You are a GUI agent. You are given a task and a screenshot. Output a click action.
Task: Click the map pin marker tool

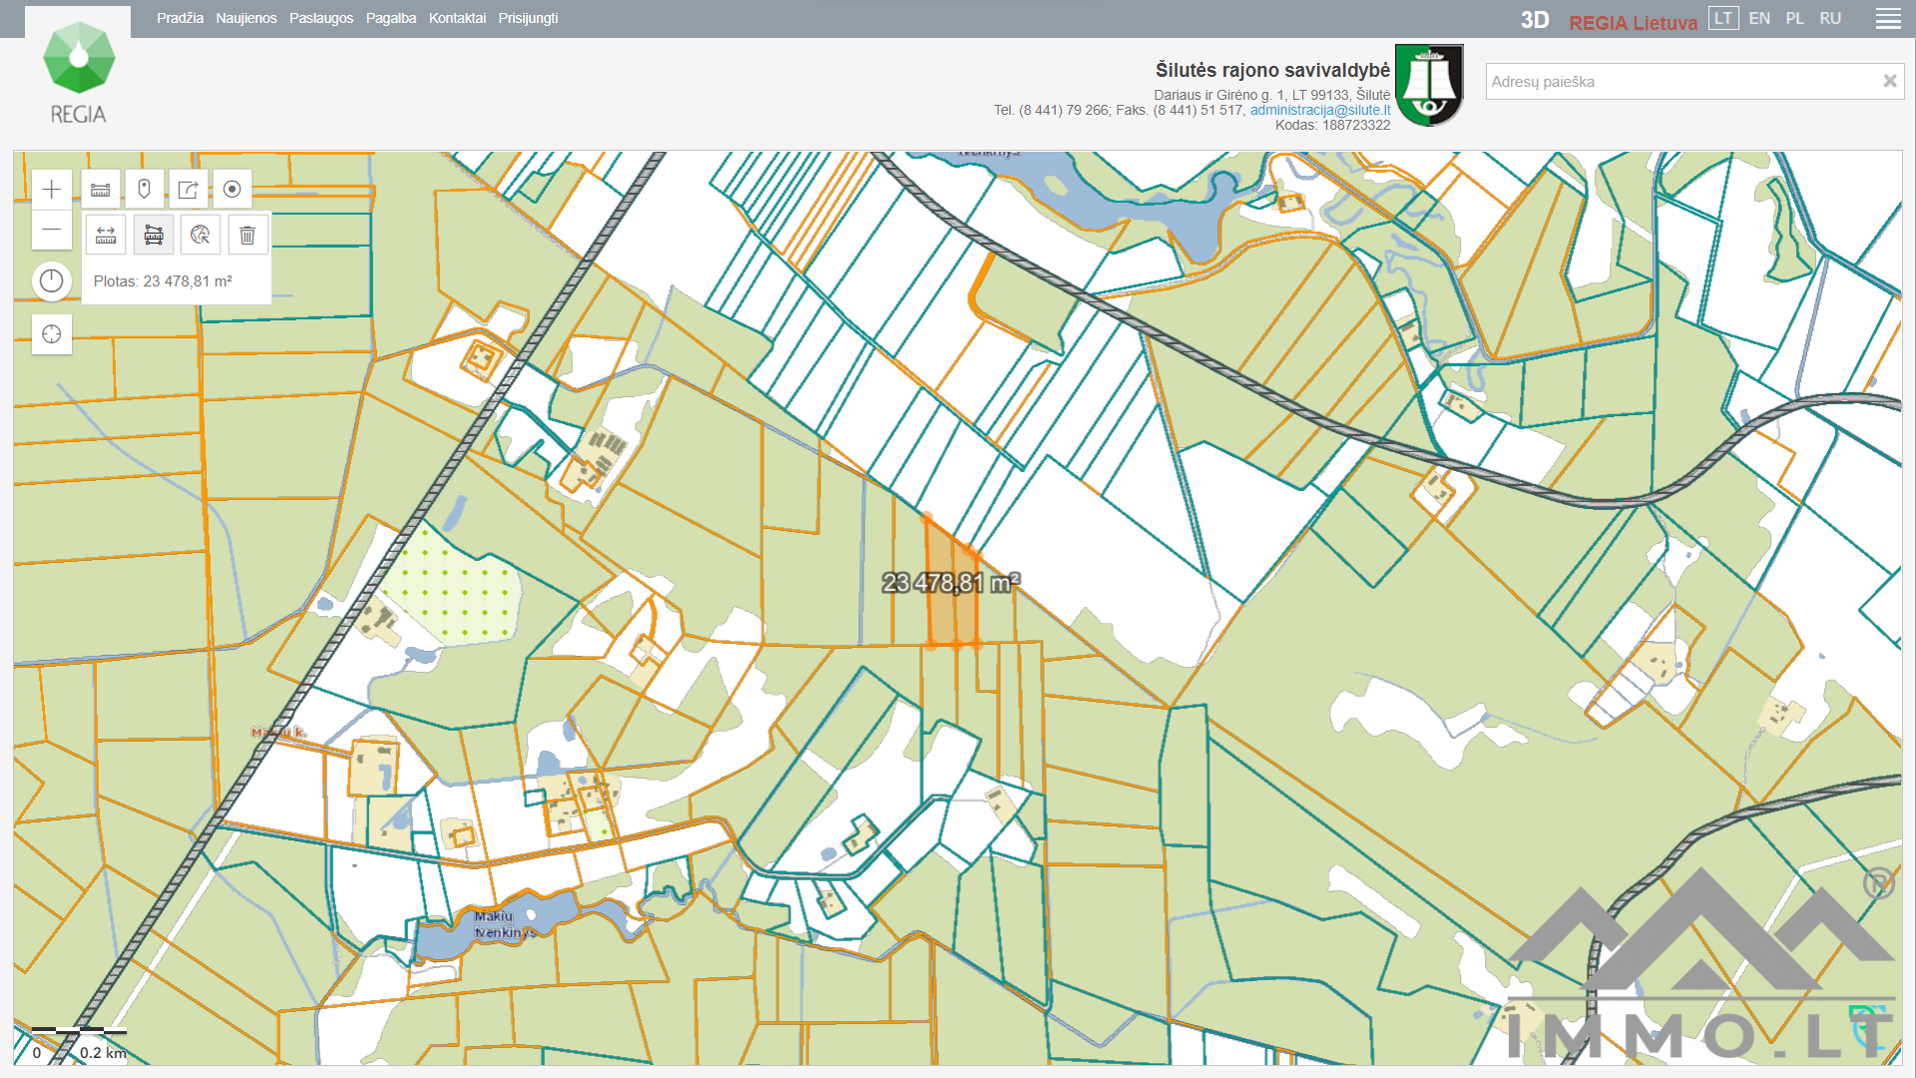point(144,190)
